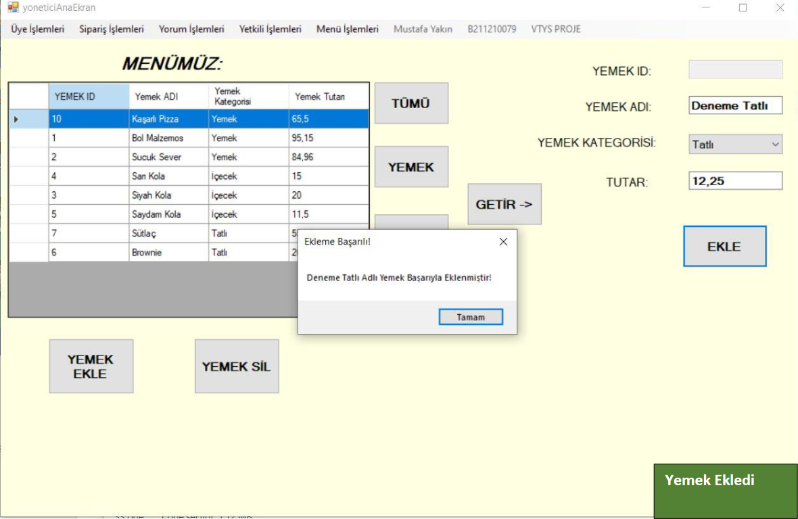The width and height of the screenshot is (798, 519).
Task: Open the Menü İşlemleri menu
Action: (348, 29)
